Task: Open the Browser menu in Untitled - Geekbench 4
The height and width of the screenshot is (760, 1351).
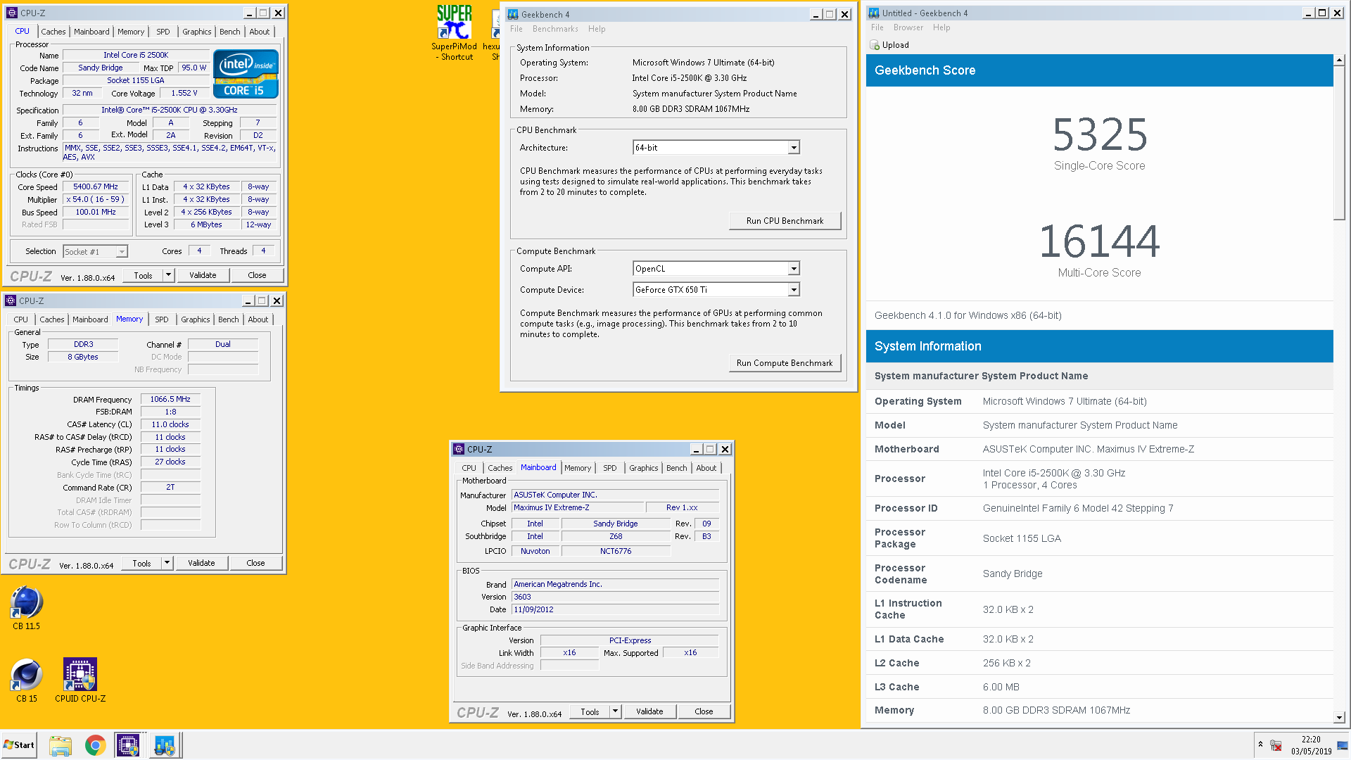Action: coord(908,27)
